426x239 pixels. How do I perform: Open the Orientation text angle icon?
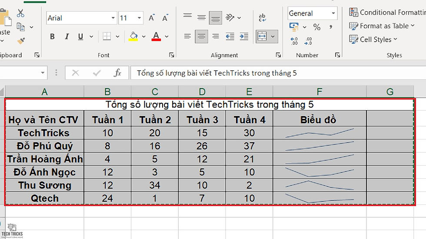point(230,18)
